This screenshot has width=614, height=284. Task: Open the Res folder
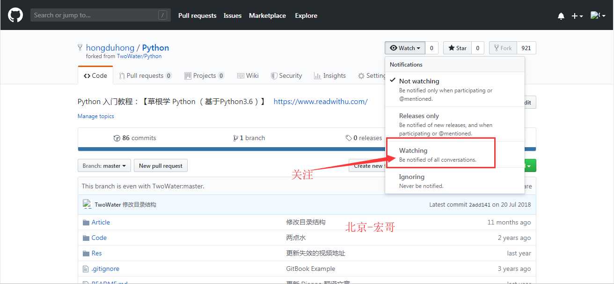pyautogui.click(x=96, y=253)
